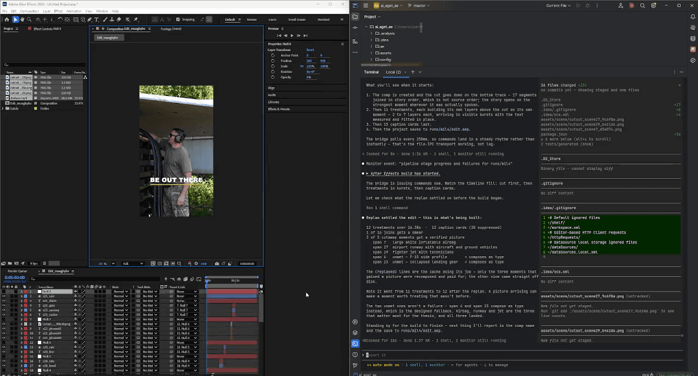
Task: Click Search Everywhere magnifier in IDE
Action: 642,5
